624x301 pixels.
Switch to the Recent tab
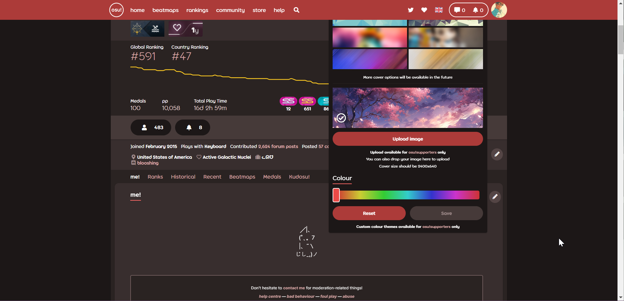[x=212, y=177]
